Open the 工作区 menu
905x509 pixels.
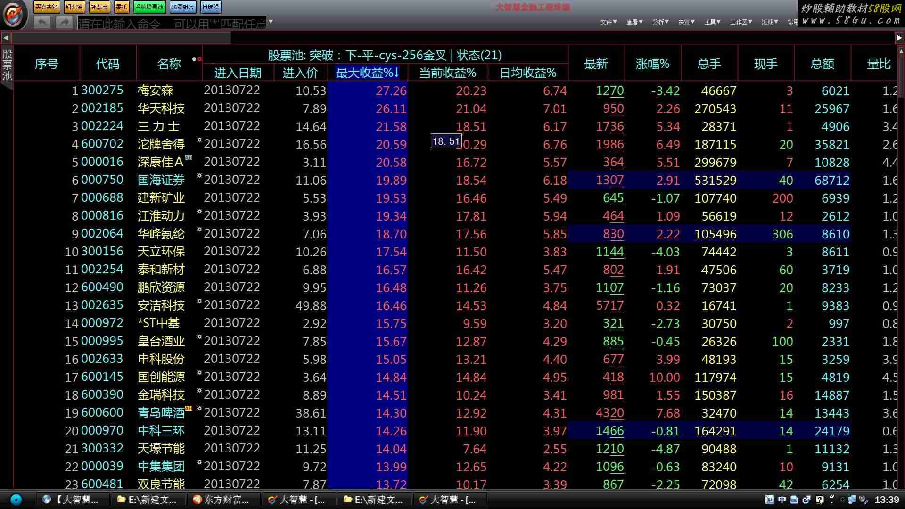[x=741, y=22]
